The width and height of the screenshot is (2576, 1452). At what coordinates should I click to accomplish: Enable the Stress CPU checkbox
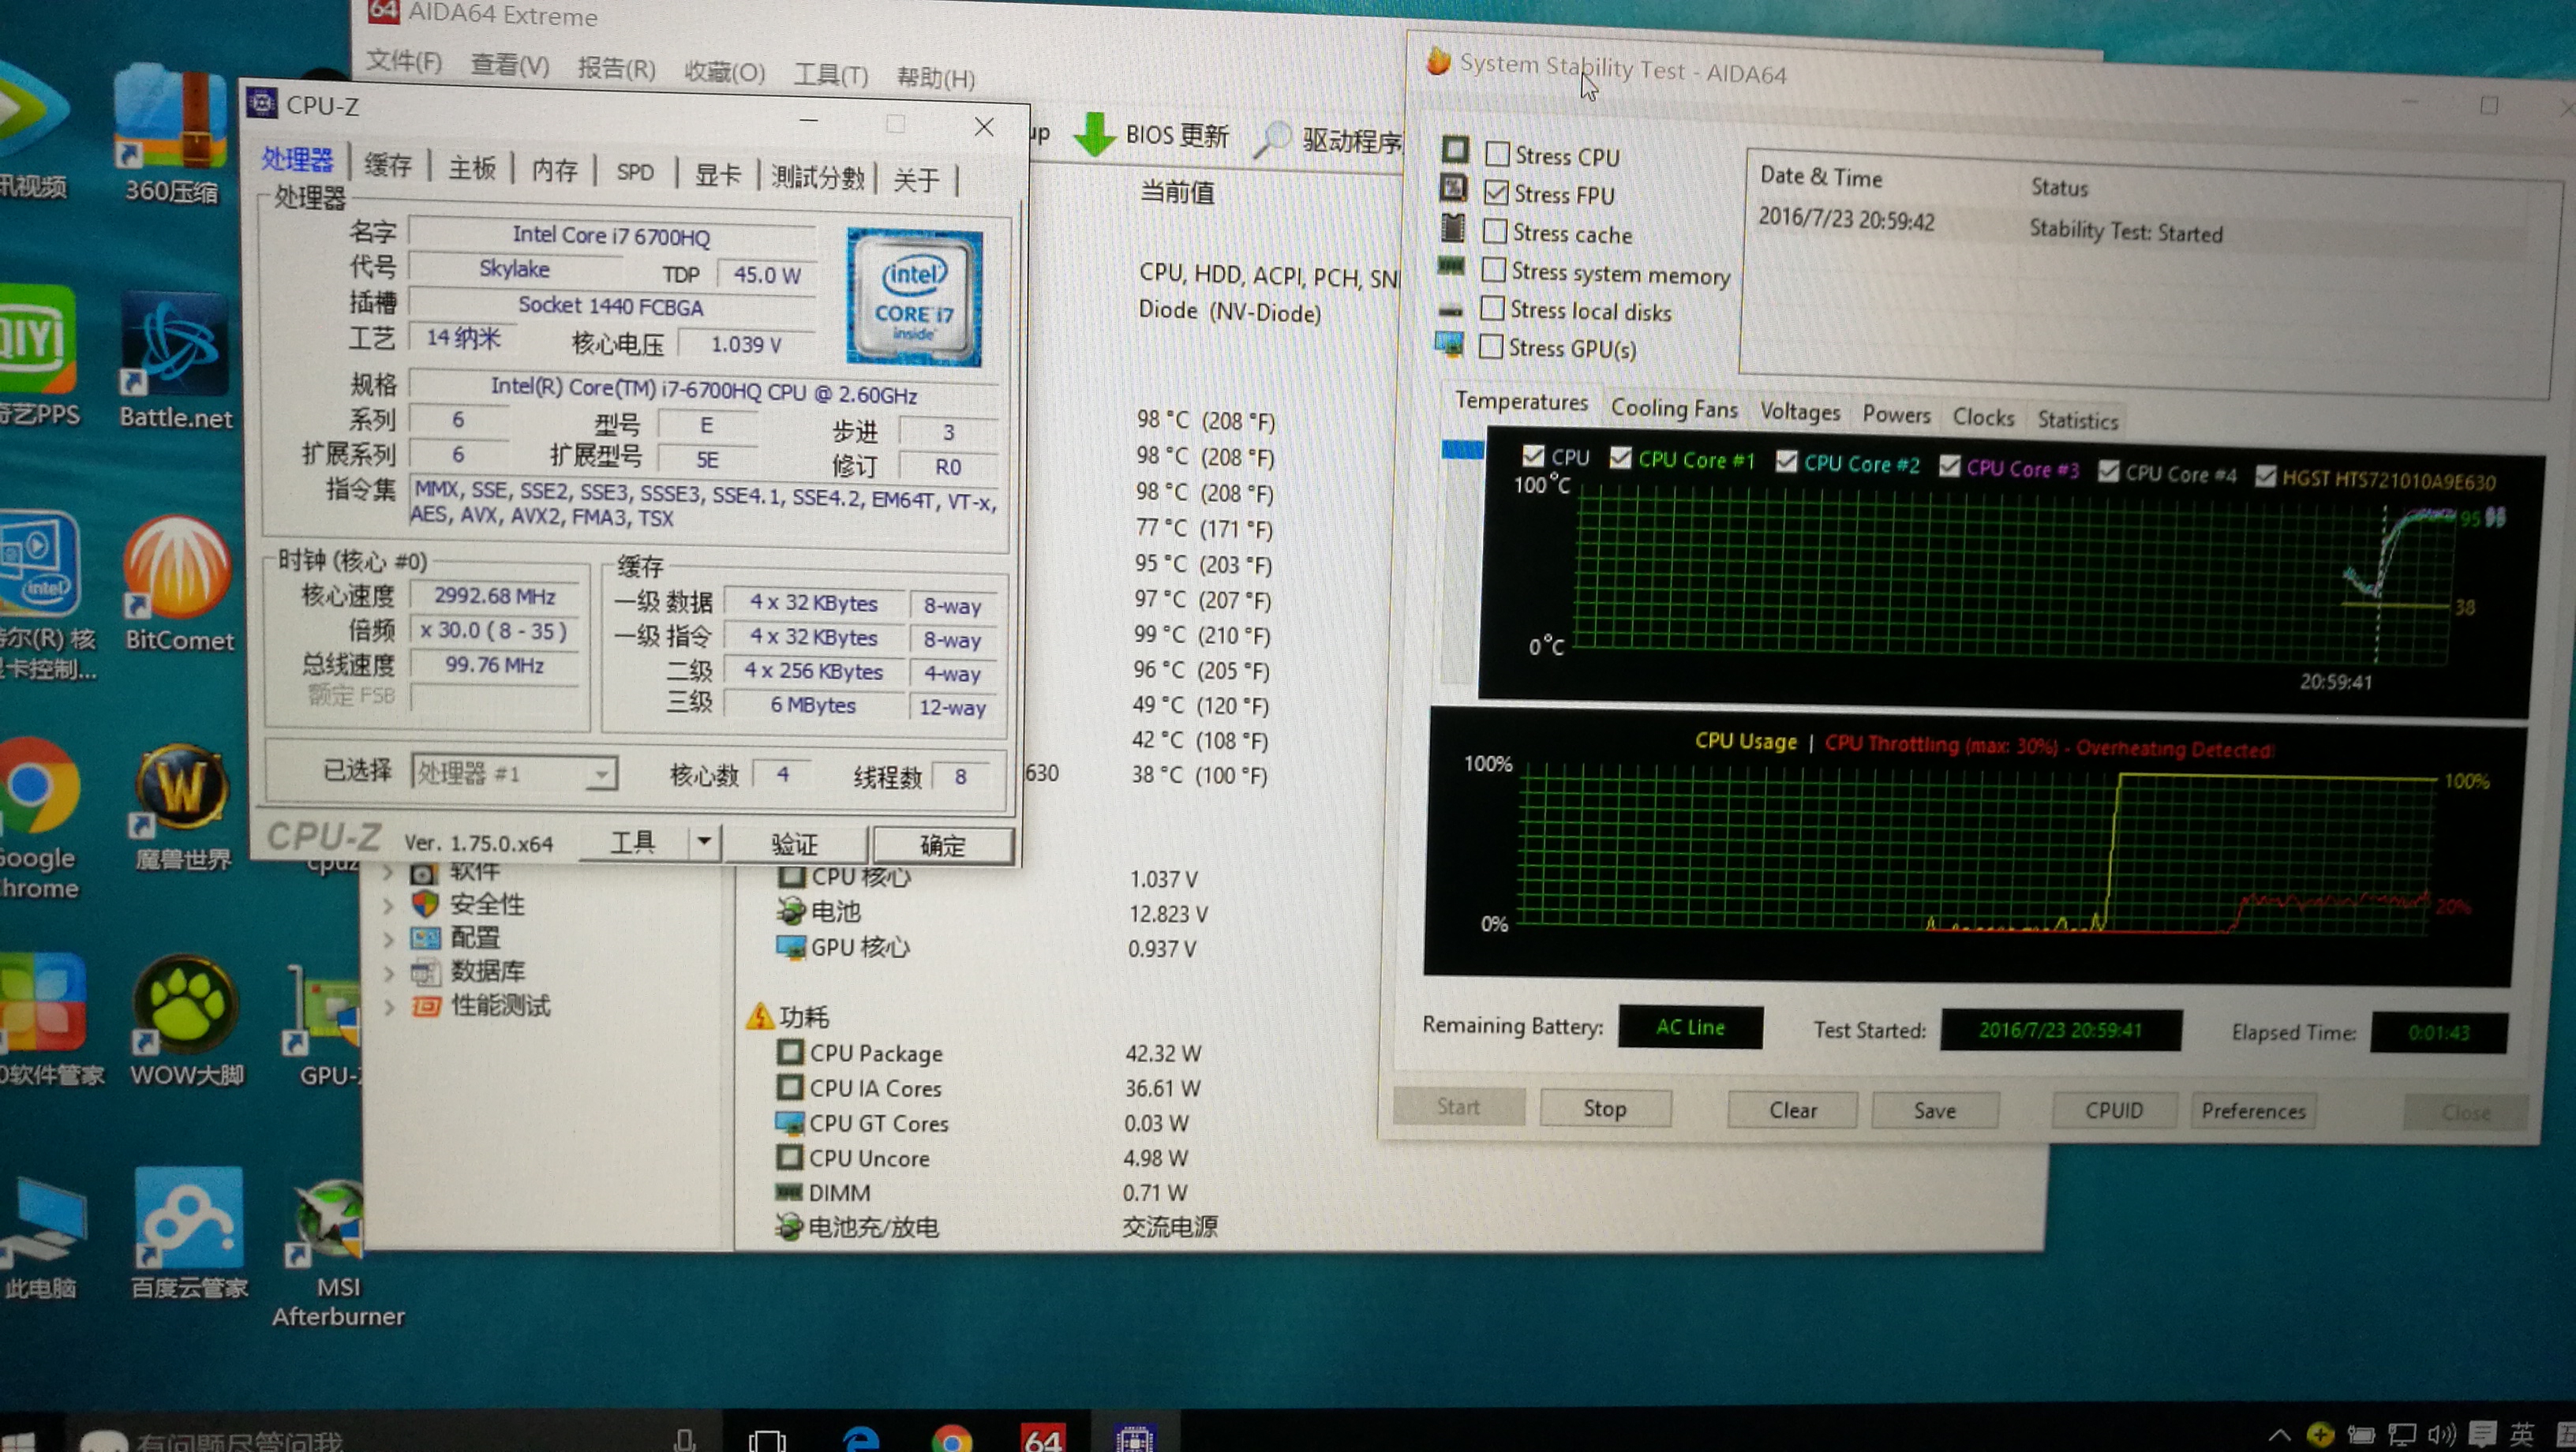(x=1497, y=153)
